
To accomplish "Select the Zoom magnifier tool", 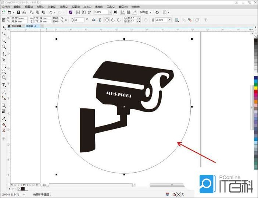I will pyautogui.click(x=4, y=47).
